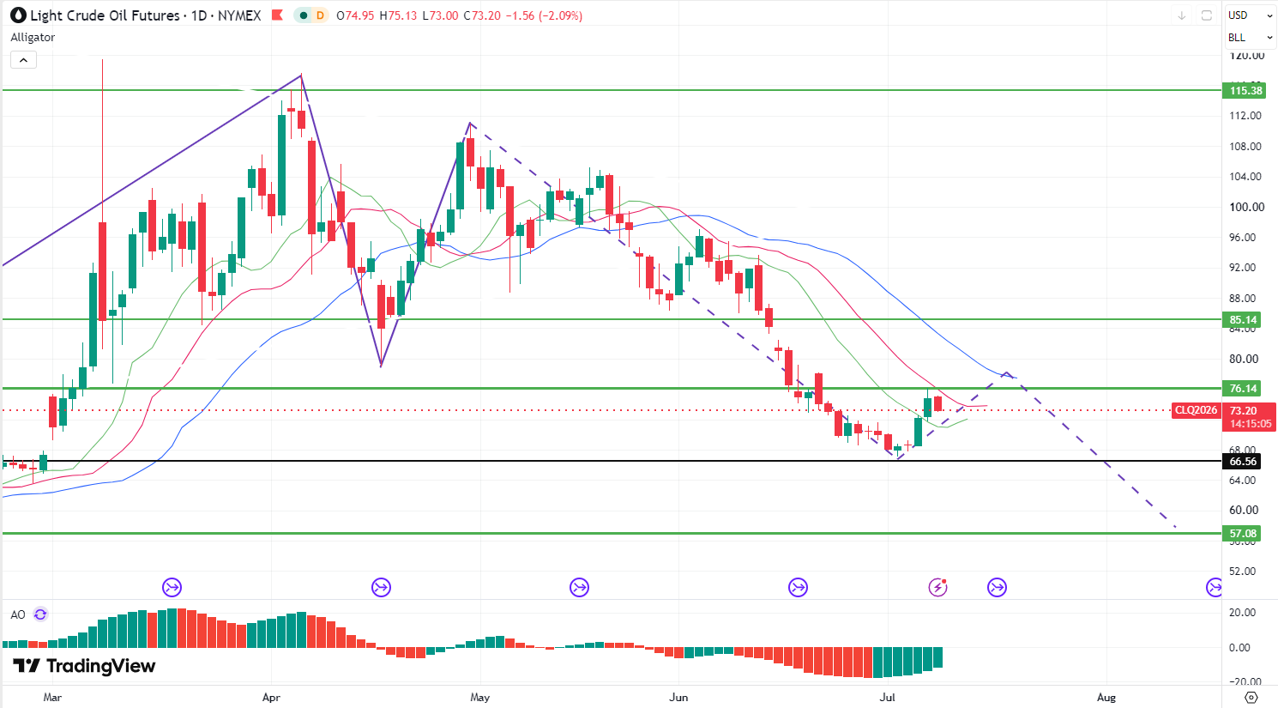Click the 100.00 price scale value
1278x708 pixels.
[1247, 207]
